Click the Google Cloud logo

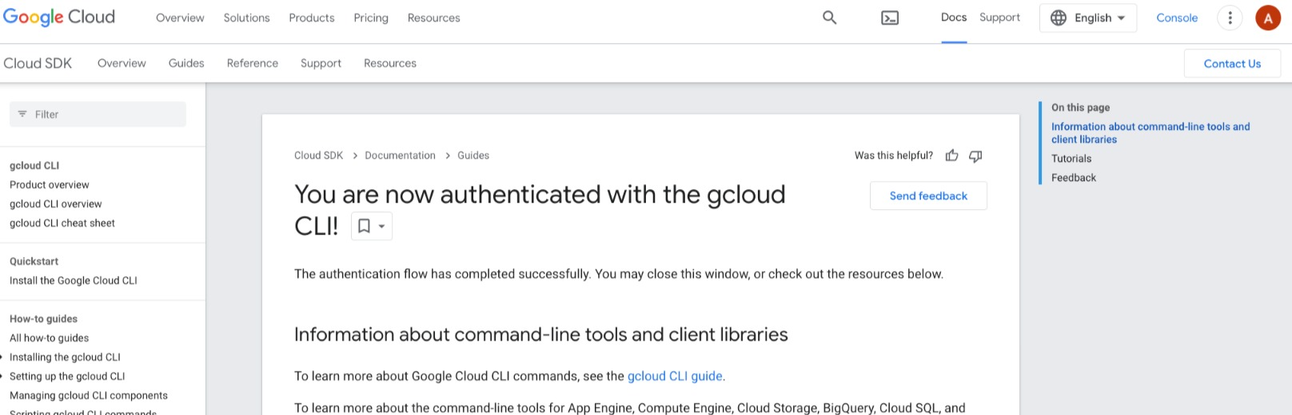tap(59, 17)
